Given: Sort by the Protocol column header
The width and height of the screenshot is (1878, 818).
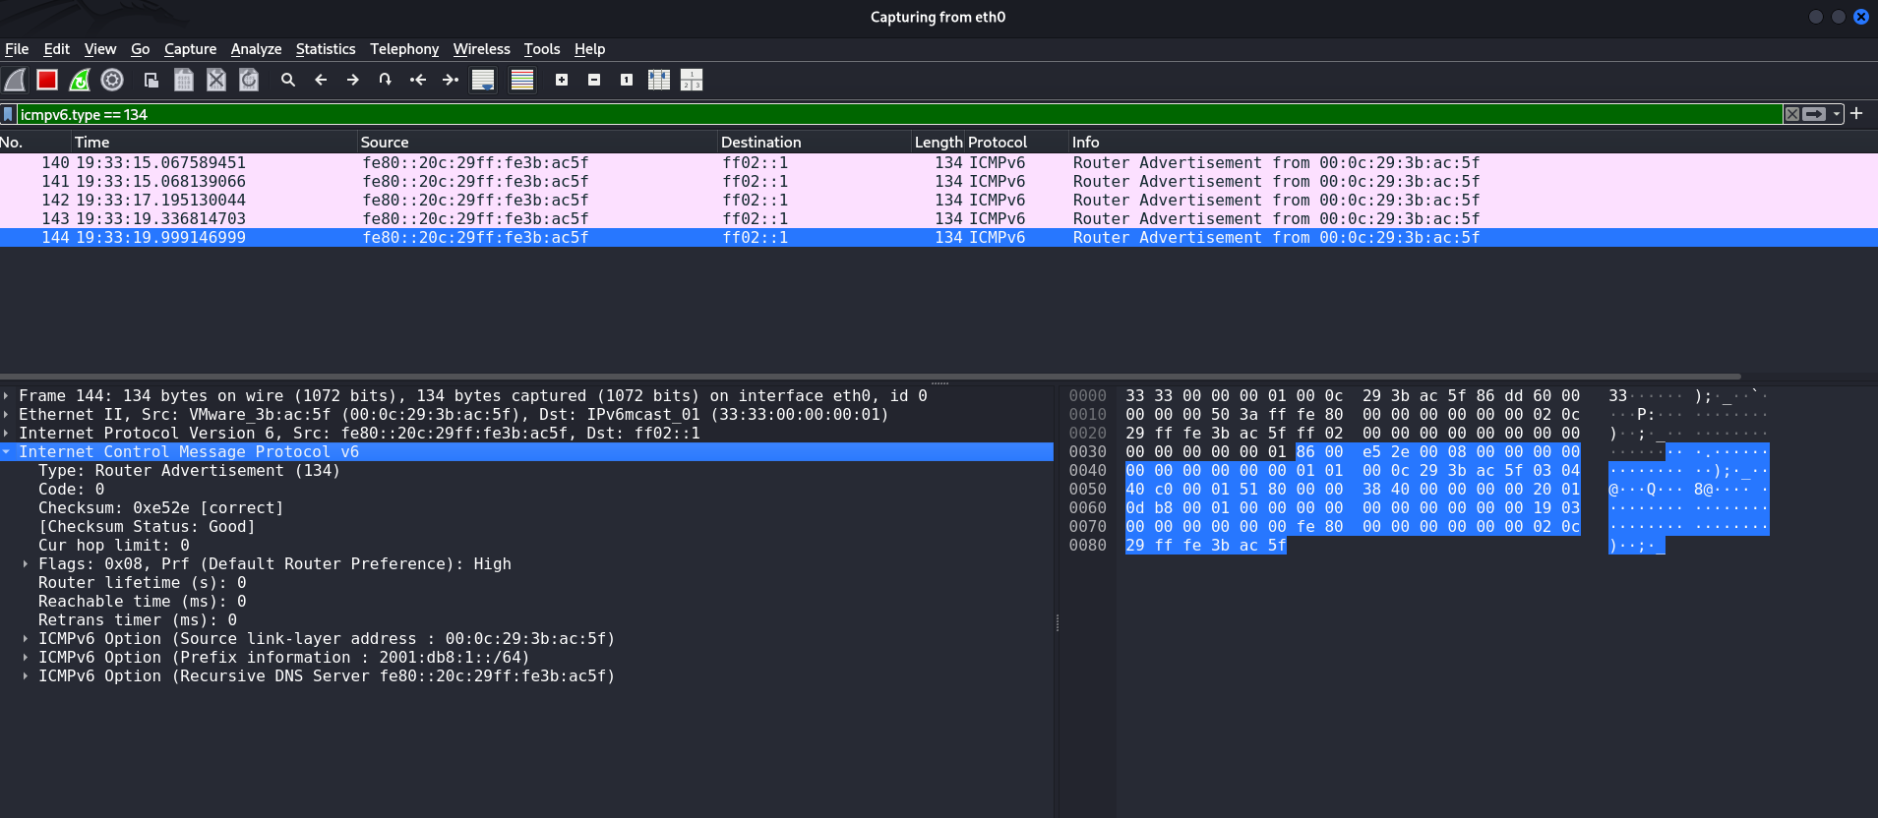Looking at the screenshot, I should 1017,143.
